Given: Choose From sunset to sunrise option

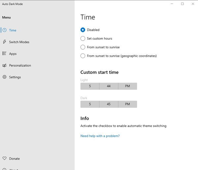Looking at the screenshot, I should click(83, 47).
